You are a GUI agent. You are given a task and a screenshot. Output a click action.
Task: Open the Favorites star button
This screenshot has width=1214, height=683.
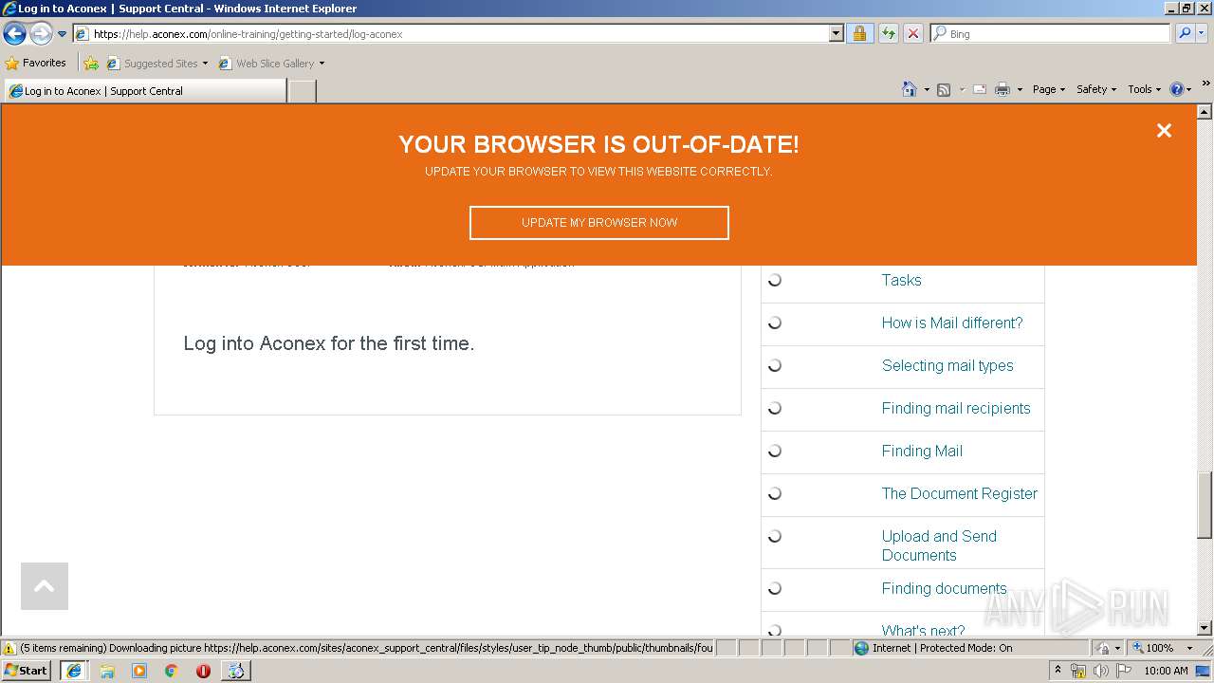(36, 63)
